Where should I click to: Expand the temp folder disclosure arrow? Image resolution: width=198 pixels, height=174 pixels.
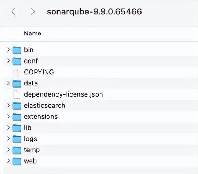tap(8, 150)
